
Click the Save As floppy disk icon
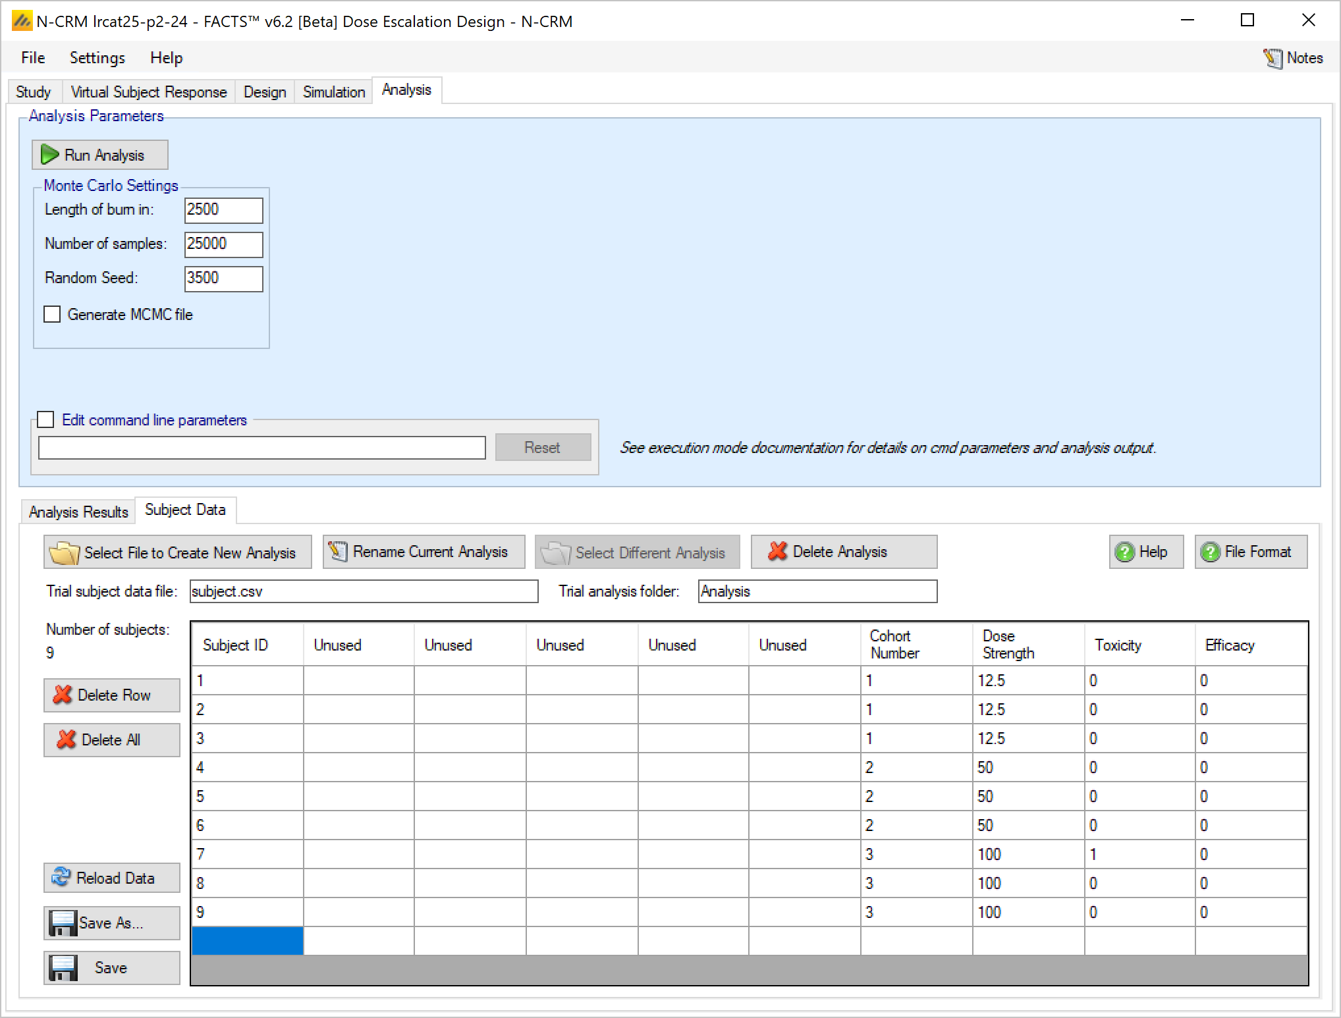63,923
